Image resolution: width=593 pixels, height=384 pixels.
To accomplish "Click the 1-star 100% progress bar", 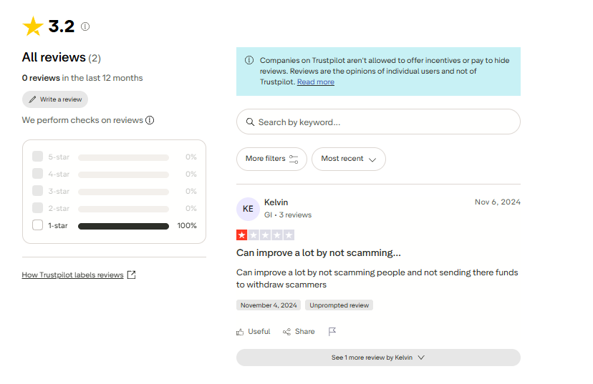I will click(123, 226).
